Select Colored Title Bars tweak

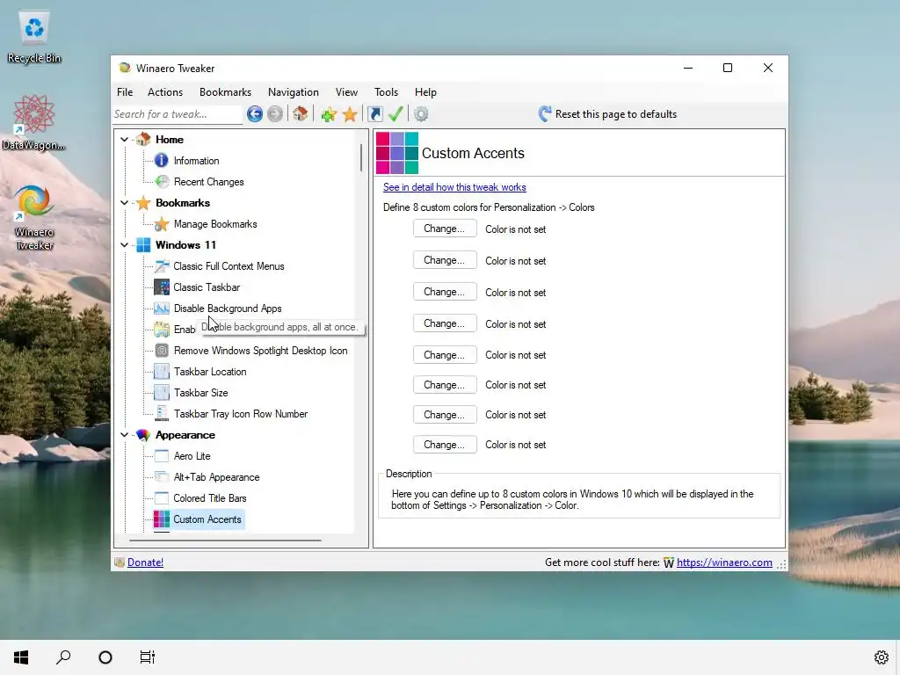[x=209, y=498]
